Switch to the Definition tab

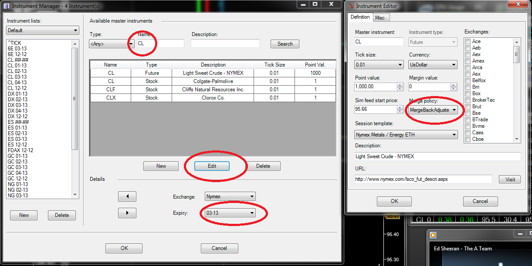pos(360,17)
